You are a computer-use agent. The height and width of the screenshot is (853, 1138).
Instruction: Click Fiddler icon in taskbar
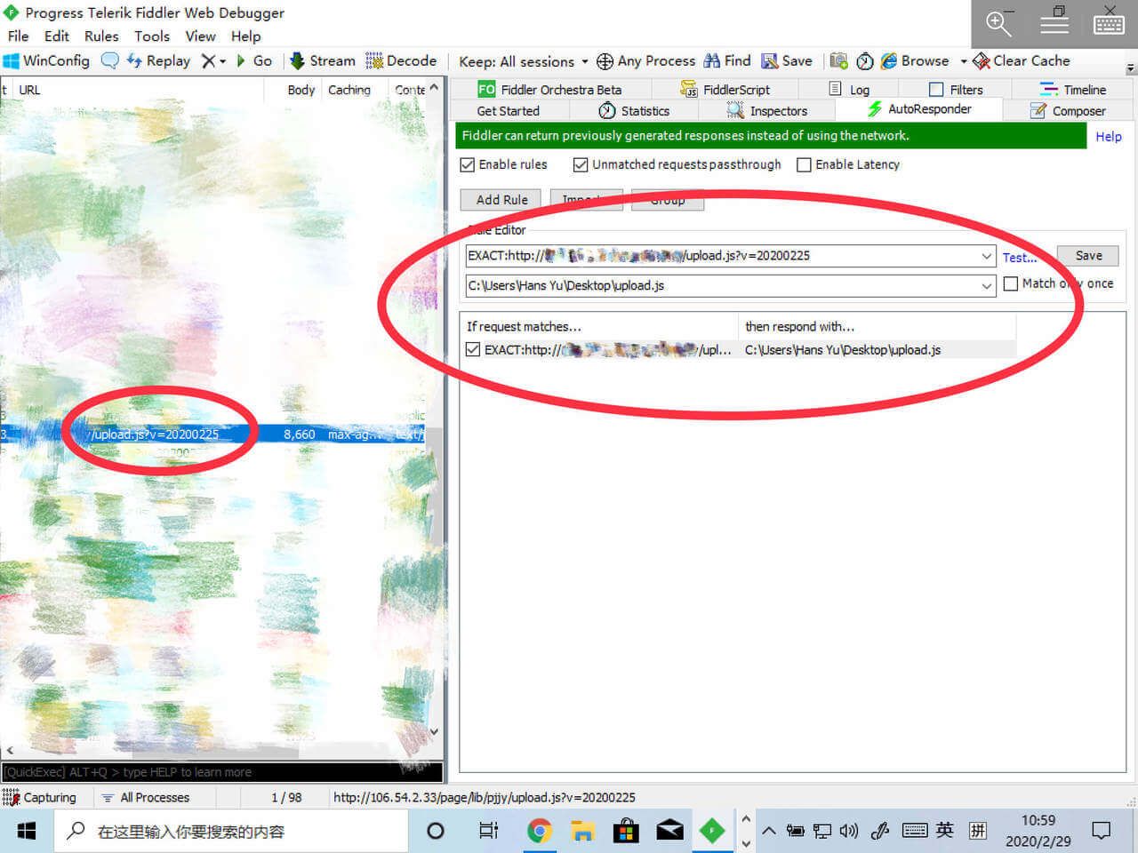click(712, 831)
